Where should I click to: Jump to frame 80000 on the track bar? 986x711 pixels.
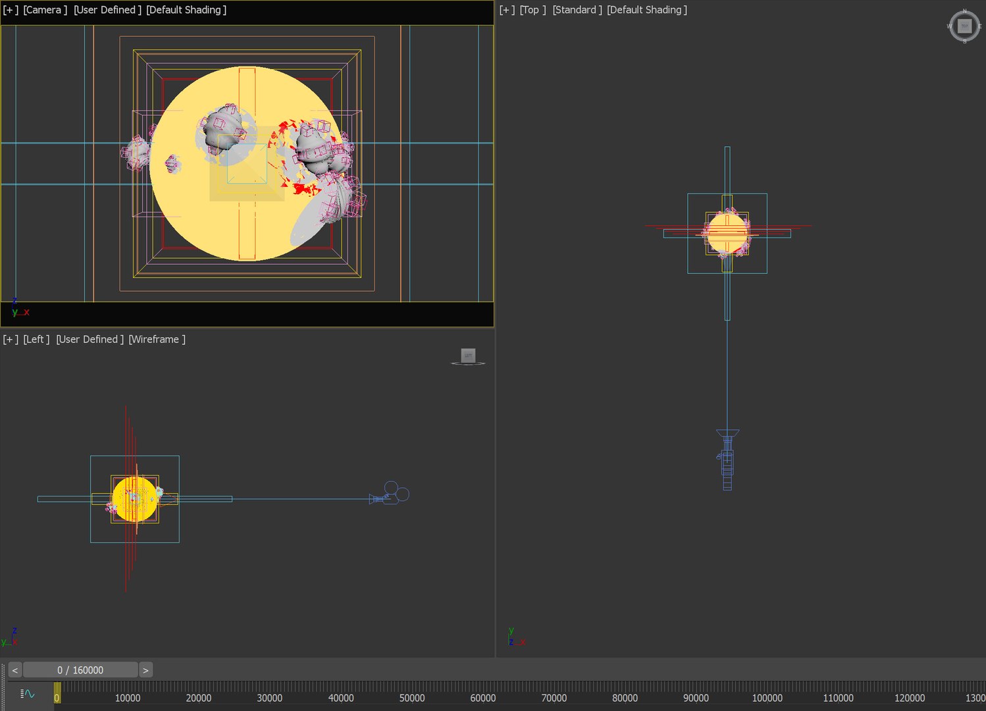pyautogui.click(x=625, y=698)
